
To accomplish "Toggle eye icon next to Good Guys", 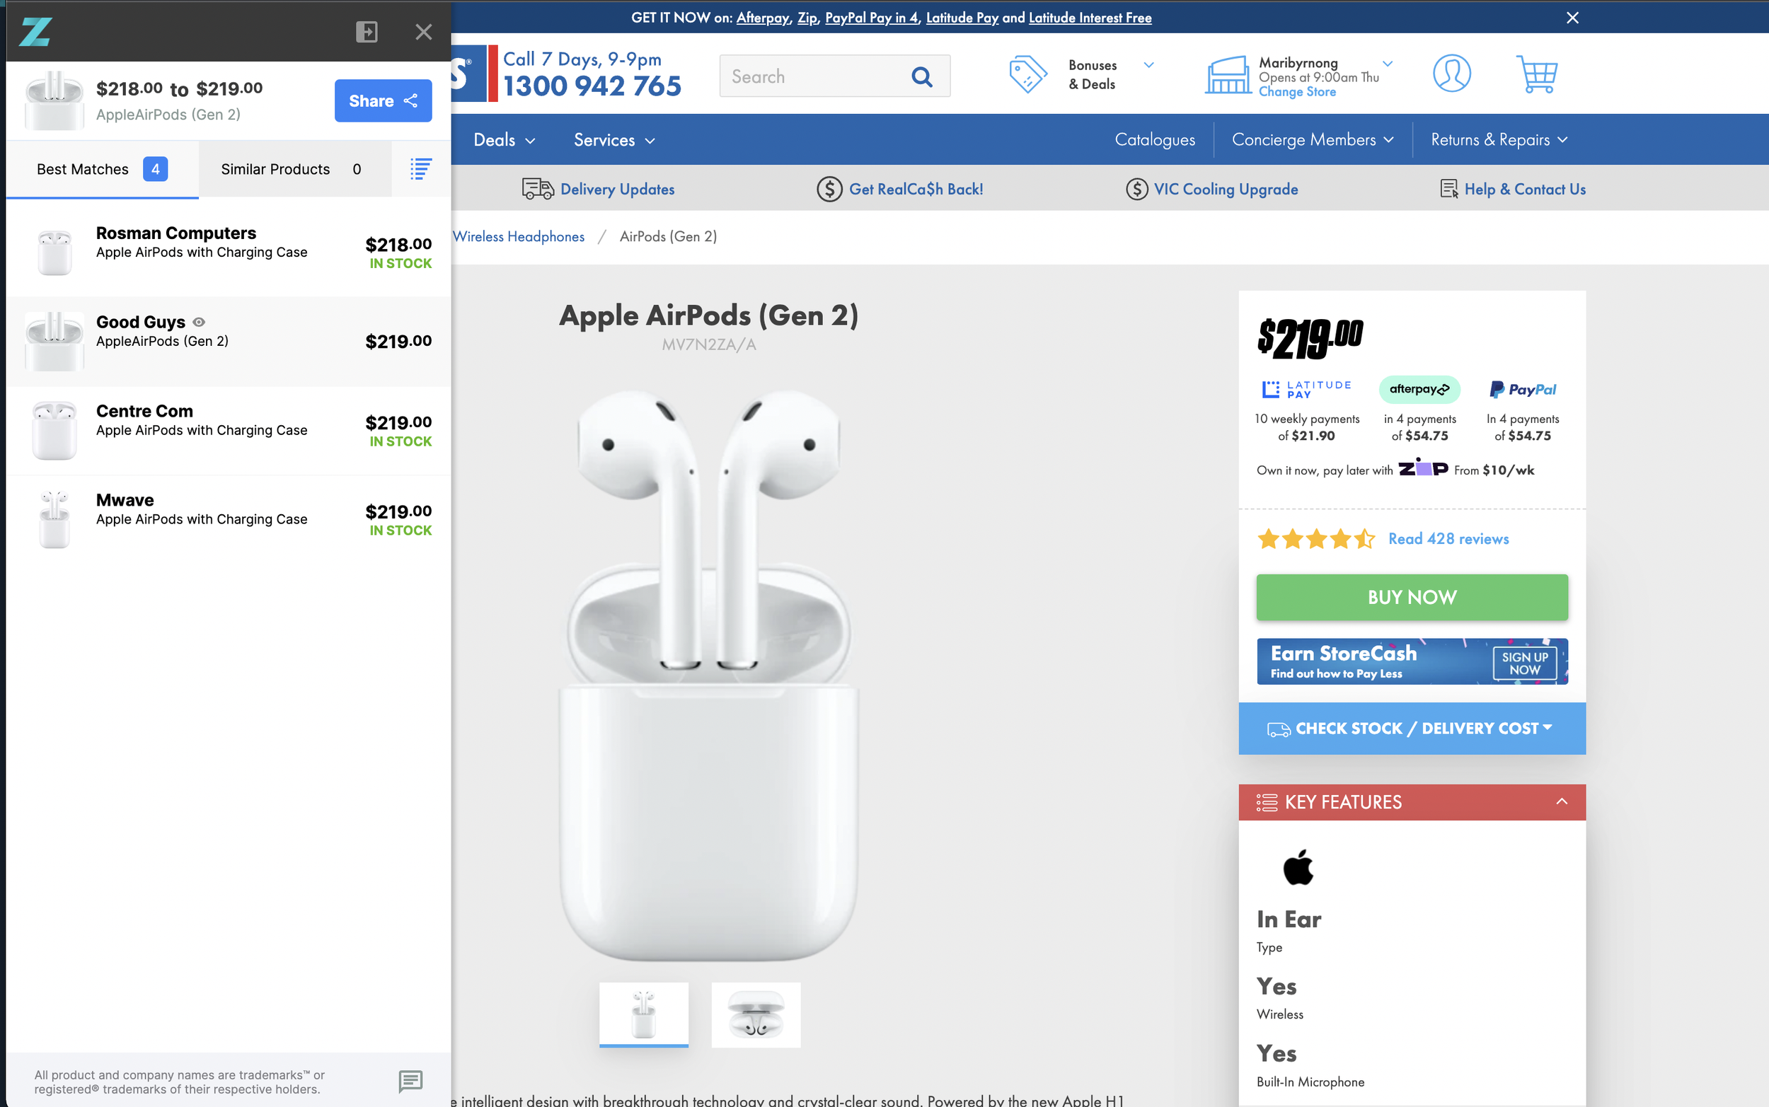I will (199, 322).
